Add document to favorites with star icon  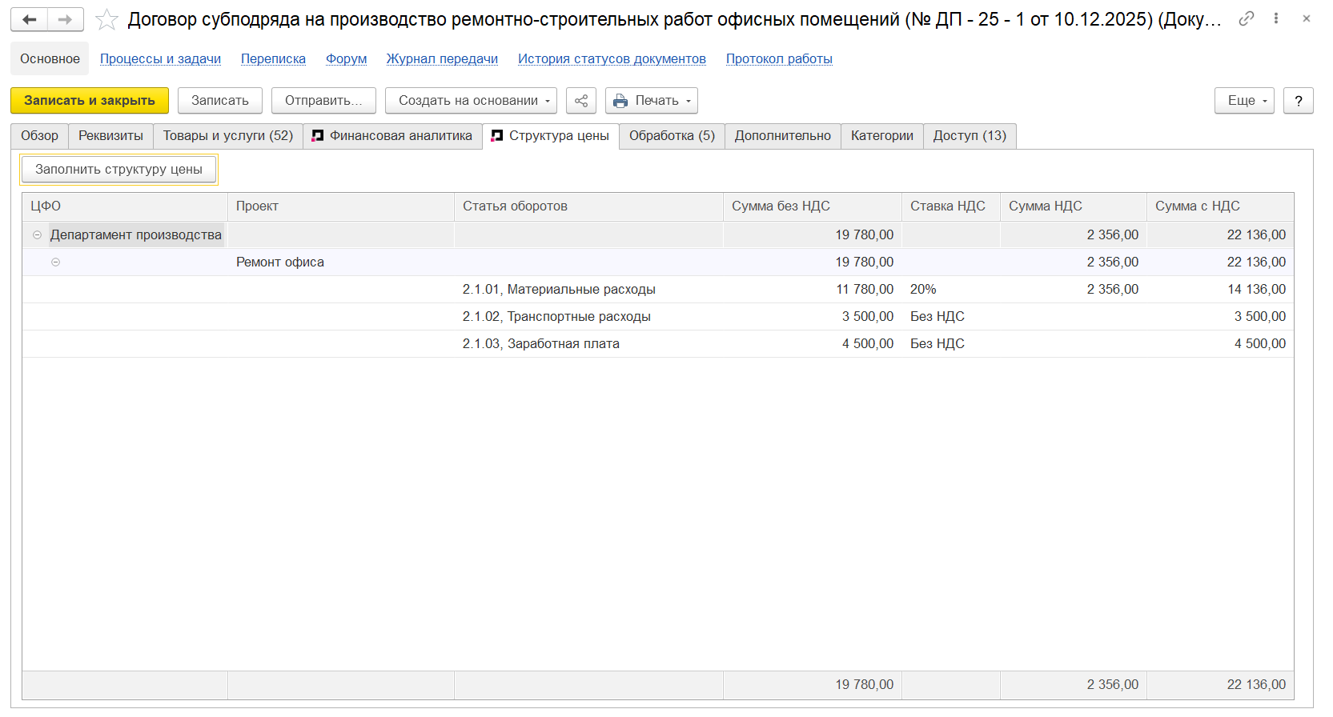[106, 20]
